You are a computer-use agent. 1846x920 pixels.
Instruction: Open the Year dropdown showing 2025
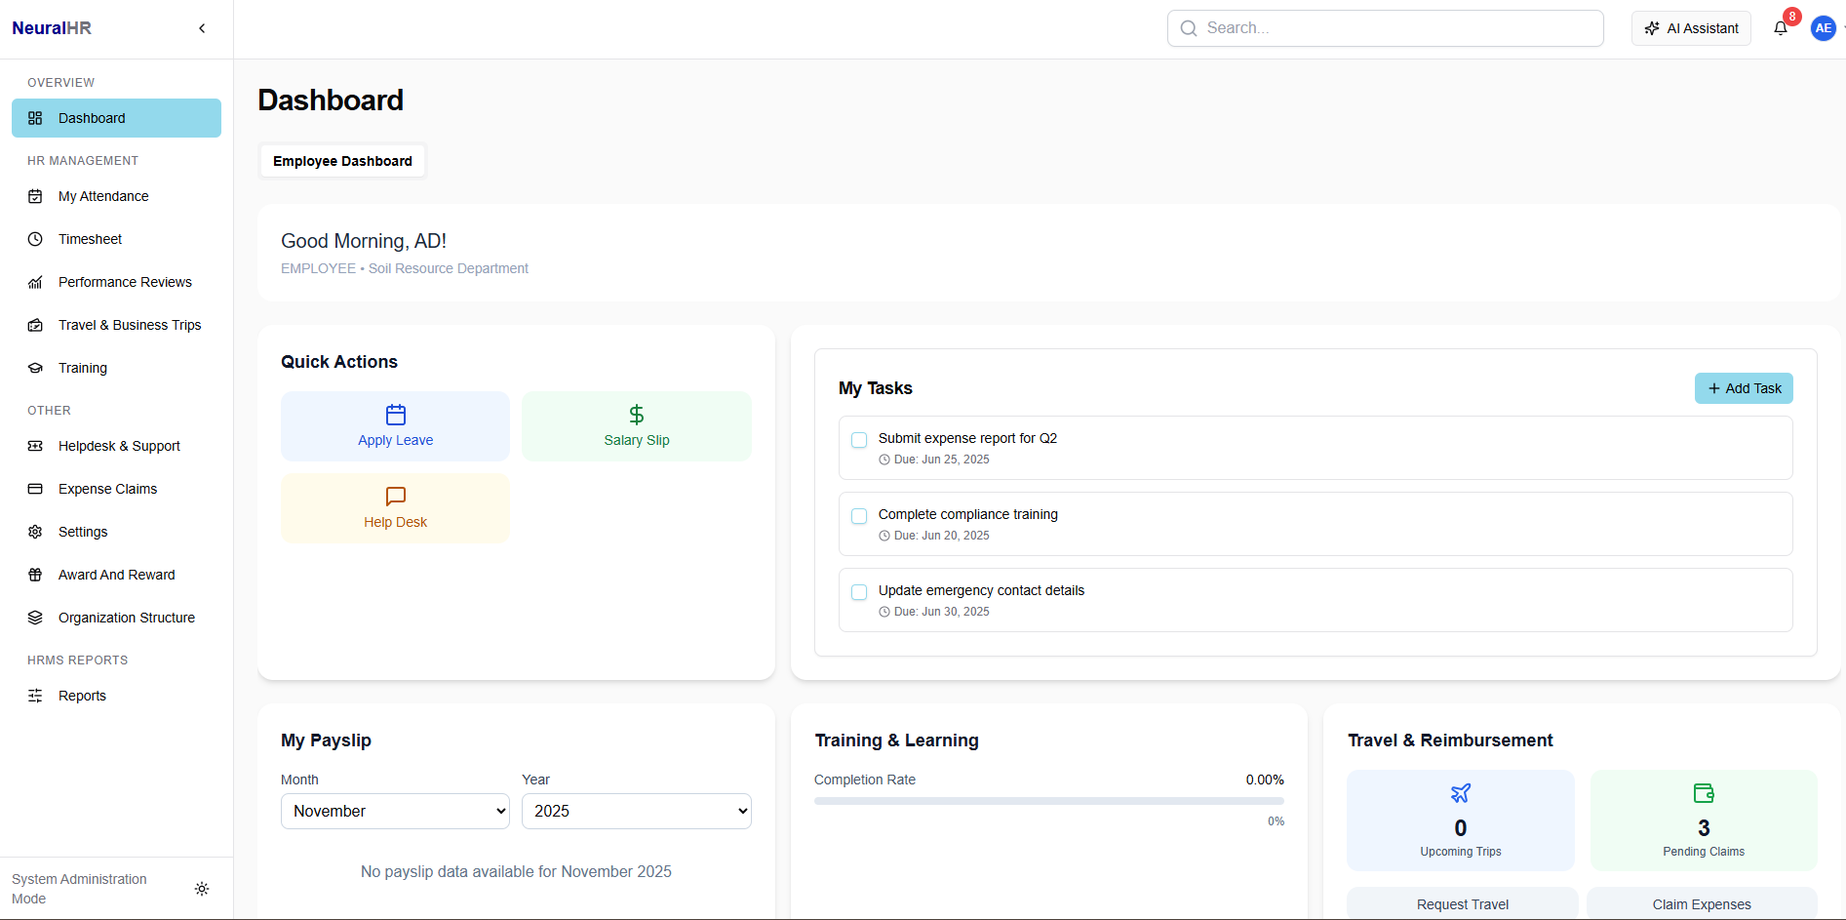636,811
